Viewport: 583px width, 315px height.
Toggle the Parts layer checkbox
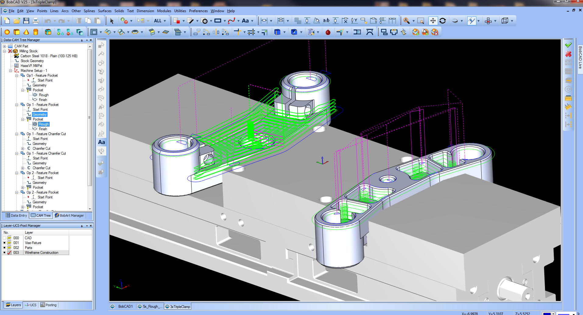click(4, 247)
